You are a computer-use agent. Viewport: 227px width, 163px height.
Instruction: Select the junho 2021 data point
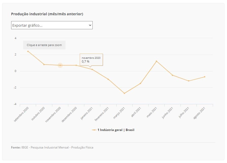(172, 75)
